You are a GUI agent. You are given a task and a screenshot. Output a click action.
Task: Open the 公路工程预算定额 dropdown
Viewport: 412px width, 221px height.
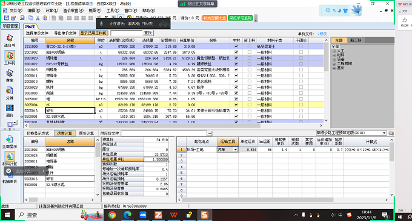pyautogui.click(x=384, y=133)
